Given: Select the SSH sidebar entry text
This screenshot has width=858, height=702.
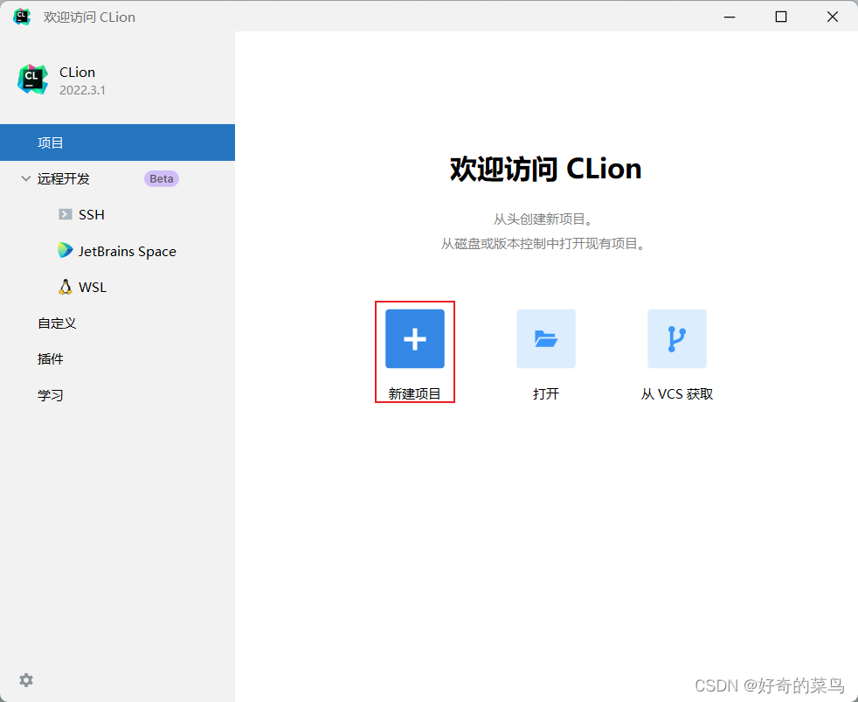Looking at the screenshot, I should coord(93,214).
